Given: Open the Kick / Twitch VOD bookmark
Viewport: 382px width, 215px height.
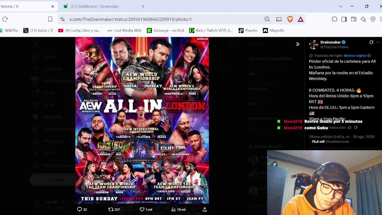Looking at the screenshot, I should [211, 30].
